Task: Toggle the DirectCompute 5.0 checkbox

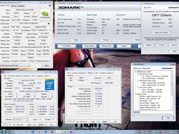Action: tap(37, 61)
